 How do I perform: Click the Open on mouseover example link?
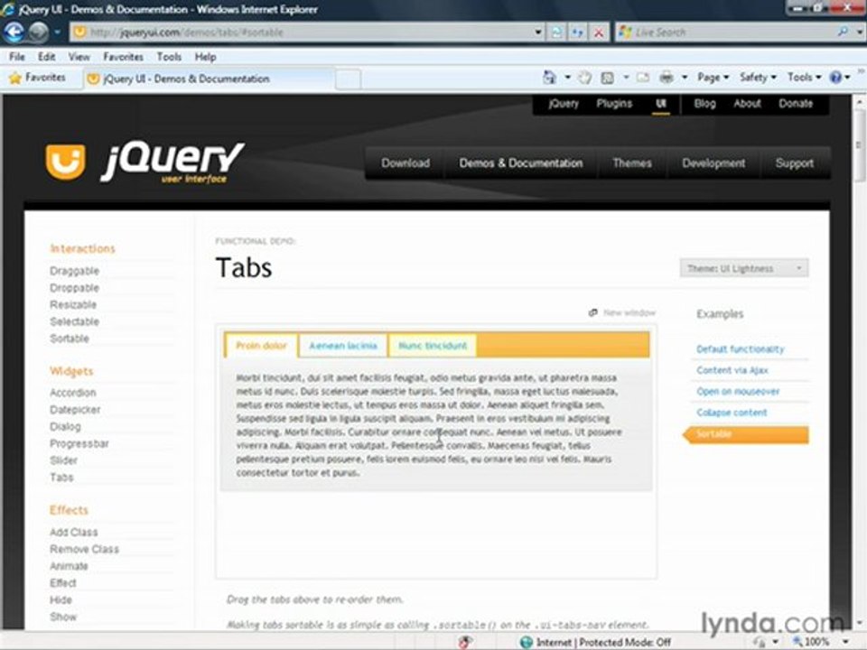tap(738, 391)
